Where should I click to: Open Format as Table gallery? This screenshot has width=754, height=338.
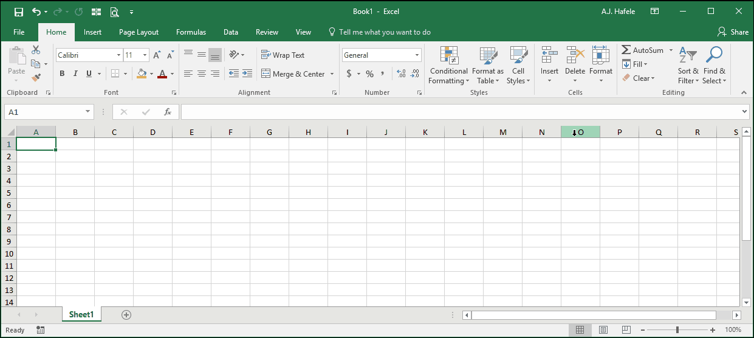(488, 66)
